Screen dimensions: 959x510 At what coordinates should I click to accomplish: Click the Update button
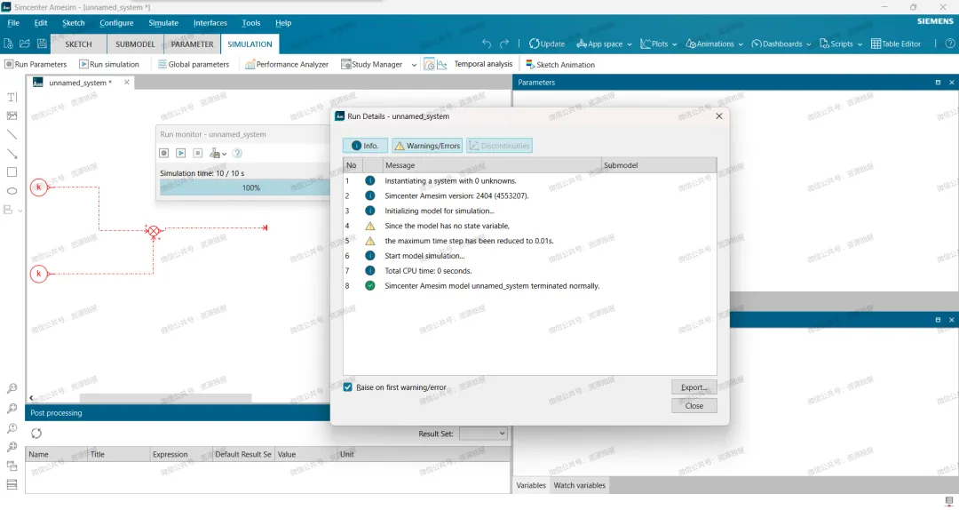547,44
